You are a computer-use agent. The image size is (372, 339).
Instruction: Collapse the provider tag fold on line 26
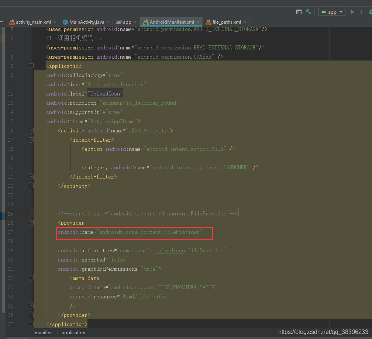31,222
